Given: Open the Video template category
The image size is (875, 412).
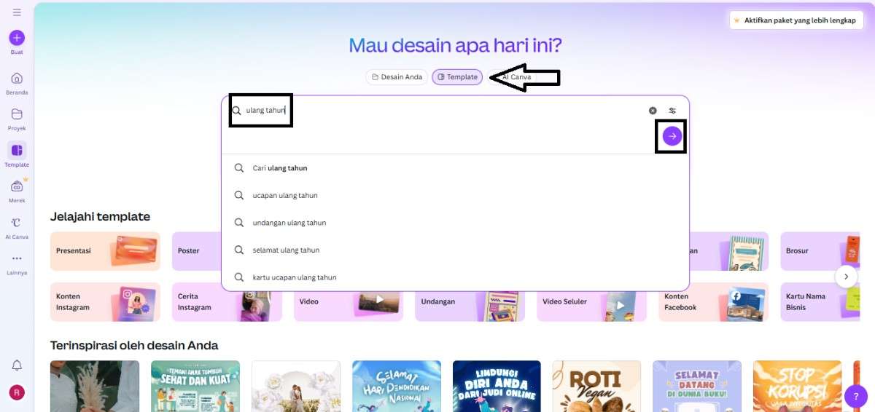Looking at the screenshot, I should click(x=349, y=302).
